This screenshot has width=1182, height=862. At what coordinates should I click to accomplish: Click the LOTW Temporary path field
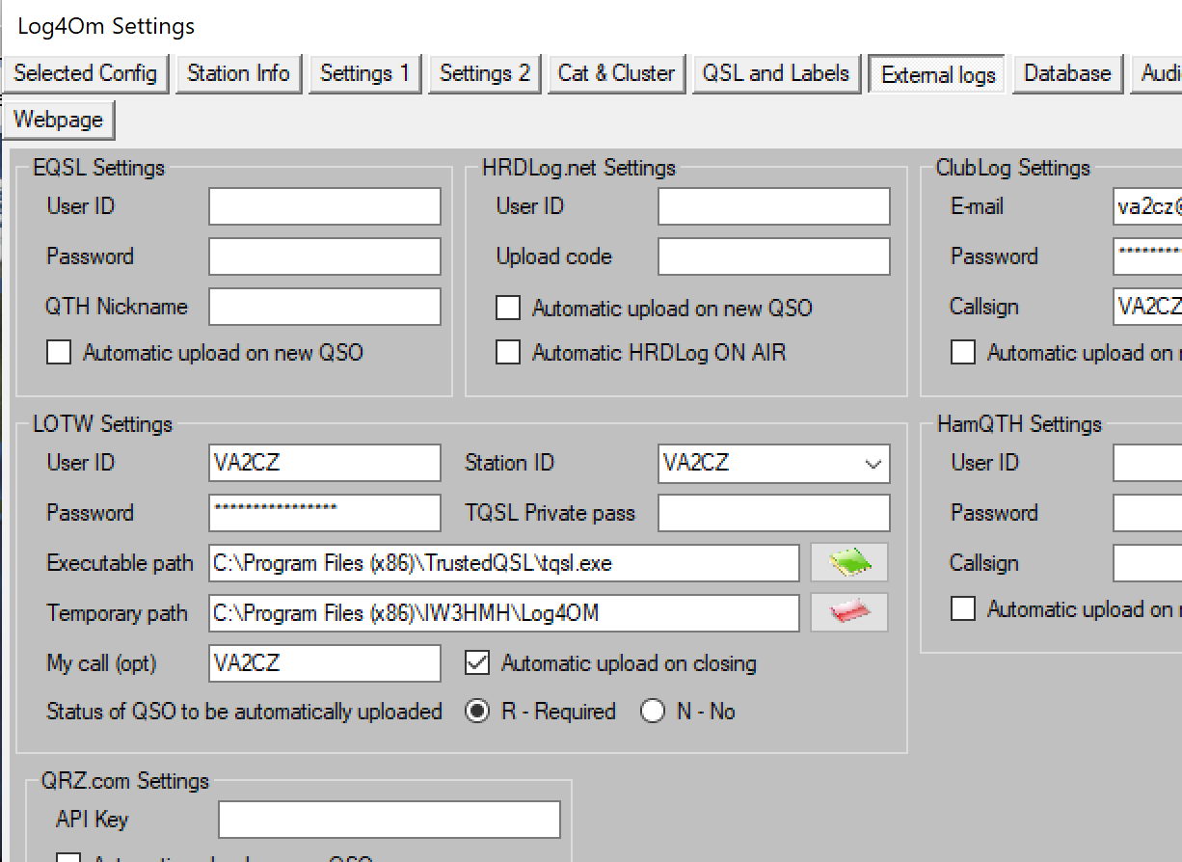(504, 613)
